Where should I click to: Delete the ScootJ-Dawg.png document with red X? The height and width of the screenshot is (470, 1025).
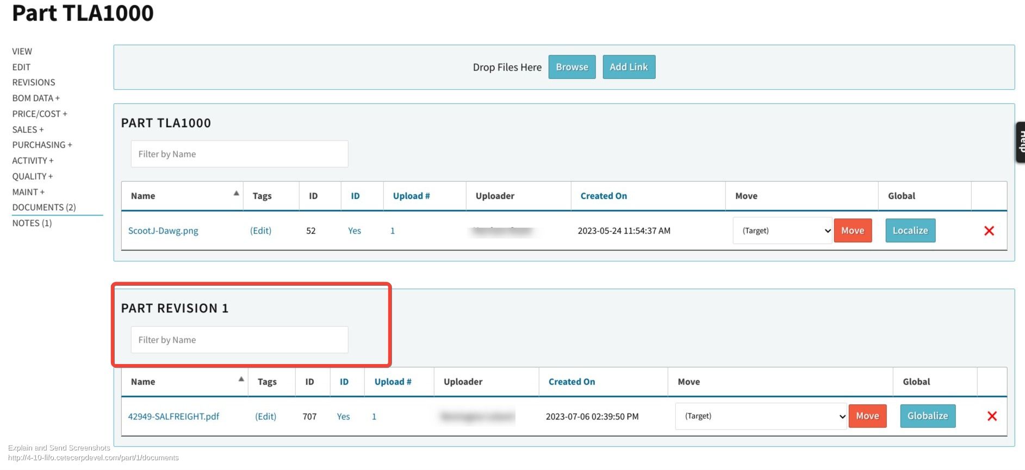point(989,231)
